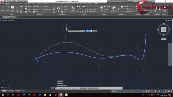
Task: Toggle polar tracking in status bar
Action: (128, 91)
